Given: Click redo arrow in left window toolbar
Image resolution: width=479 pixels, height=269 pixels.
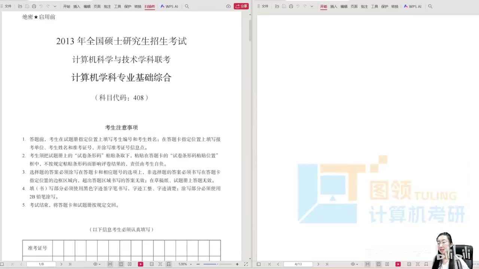Looking at the screenshot, I should click(x=48, y=6).
